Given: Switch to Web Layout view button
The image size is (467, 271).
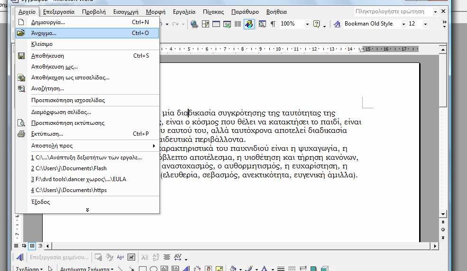Looking at the screenshot, I should coord(24,246).
